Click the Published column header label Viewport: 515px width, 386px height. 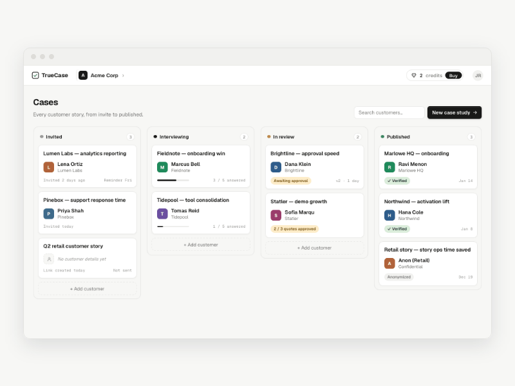398,137
